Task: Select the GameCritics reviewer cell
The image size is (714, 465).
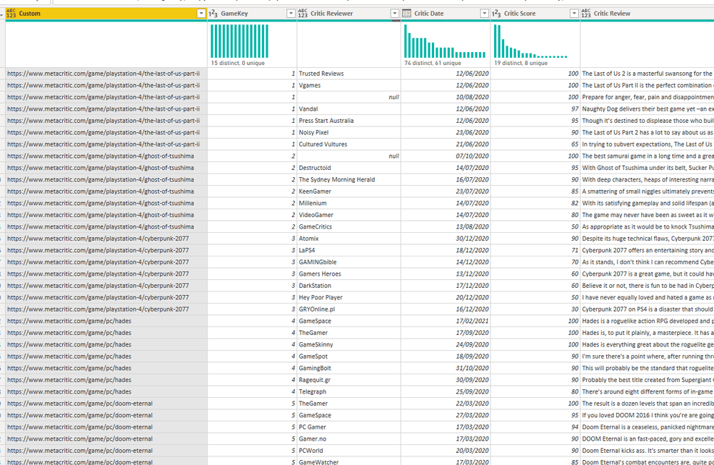Action: pyautogui.click(x=349, y=227)
